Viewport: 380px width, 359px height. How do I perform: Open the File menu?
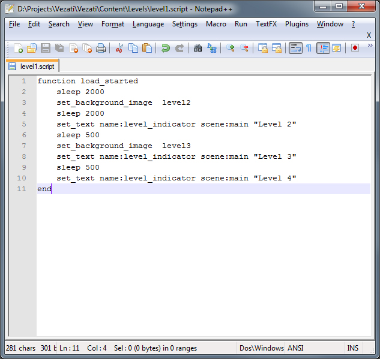[x=14, y=24]
